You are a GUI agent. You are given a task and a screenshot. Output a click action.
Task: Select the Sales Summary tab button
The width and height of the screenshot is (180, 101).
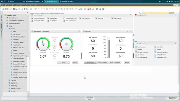pyautogui.click(x=90, y=63)
